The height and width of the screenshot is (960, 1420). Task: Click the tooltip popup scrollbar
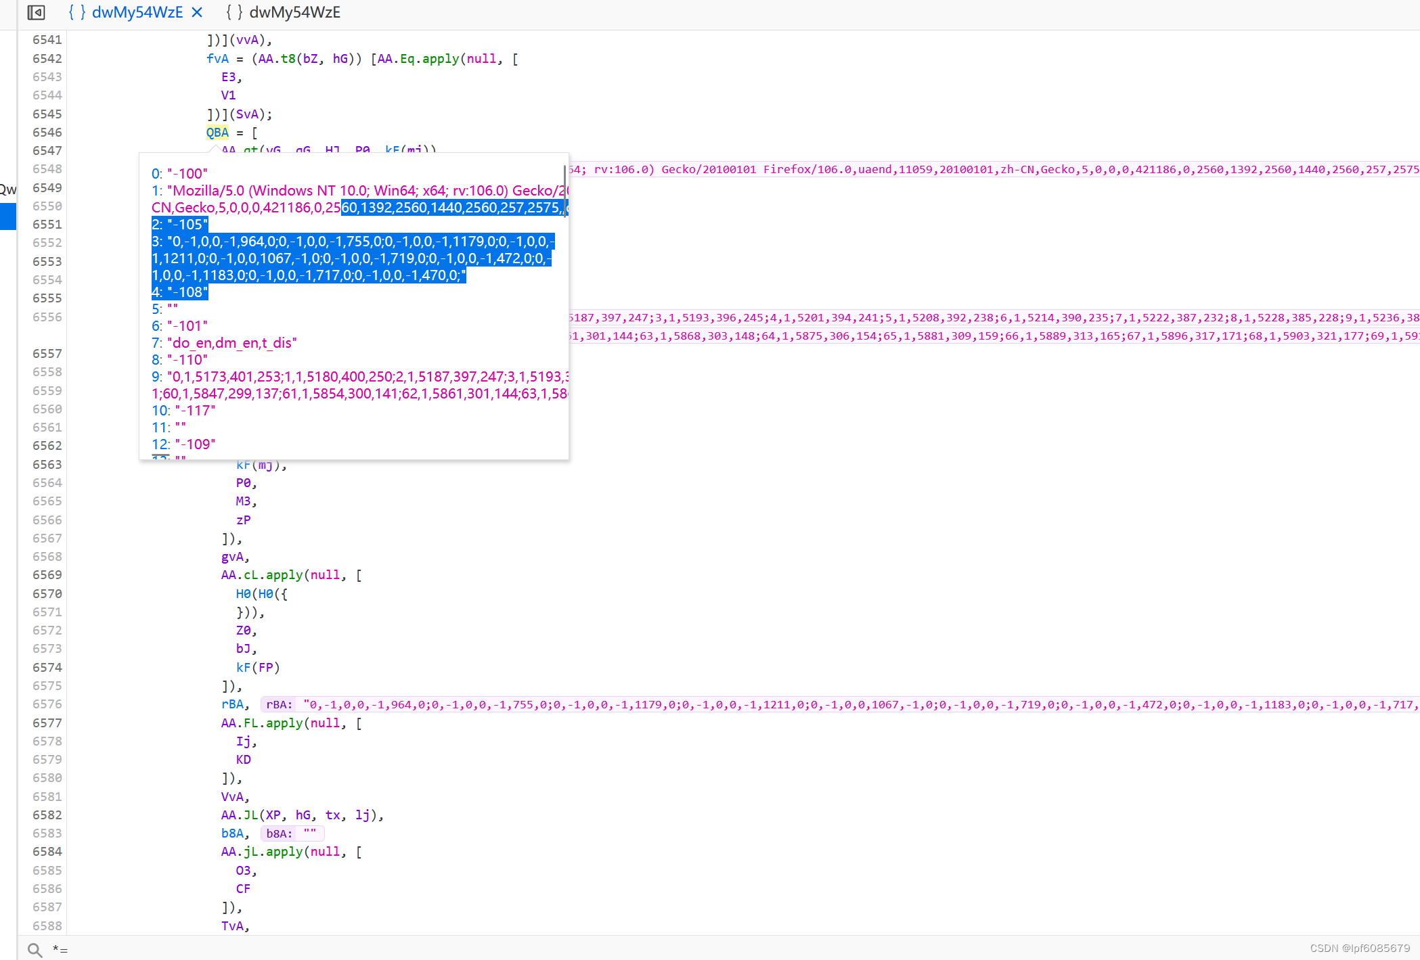(564, 191)
